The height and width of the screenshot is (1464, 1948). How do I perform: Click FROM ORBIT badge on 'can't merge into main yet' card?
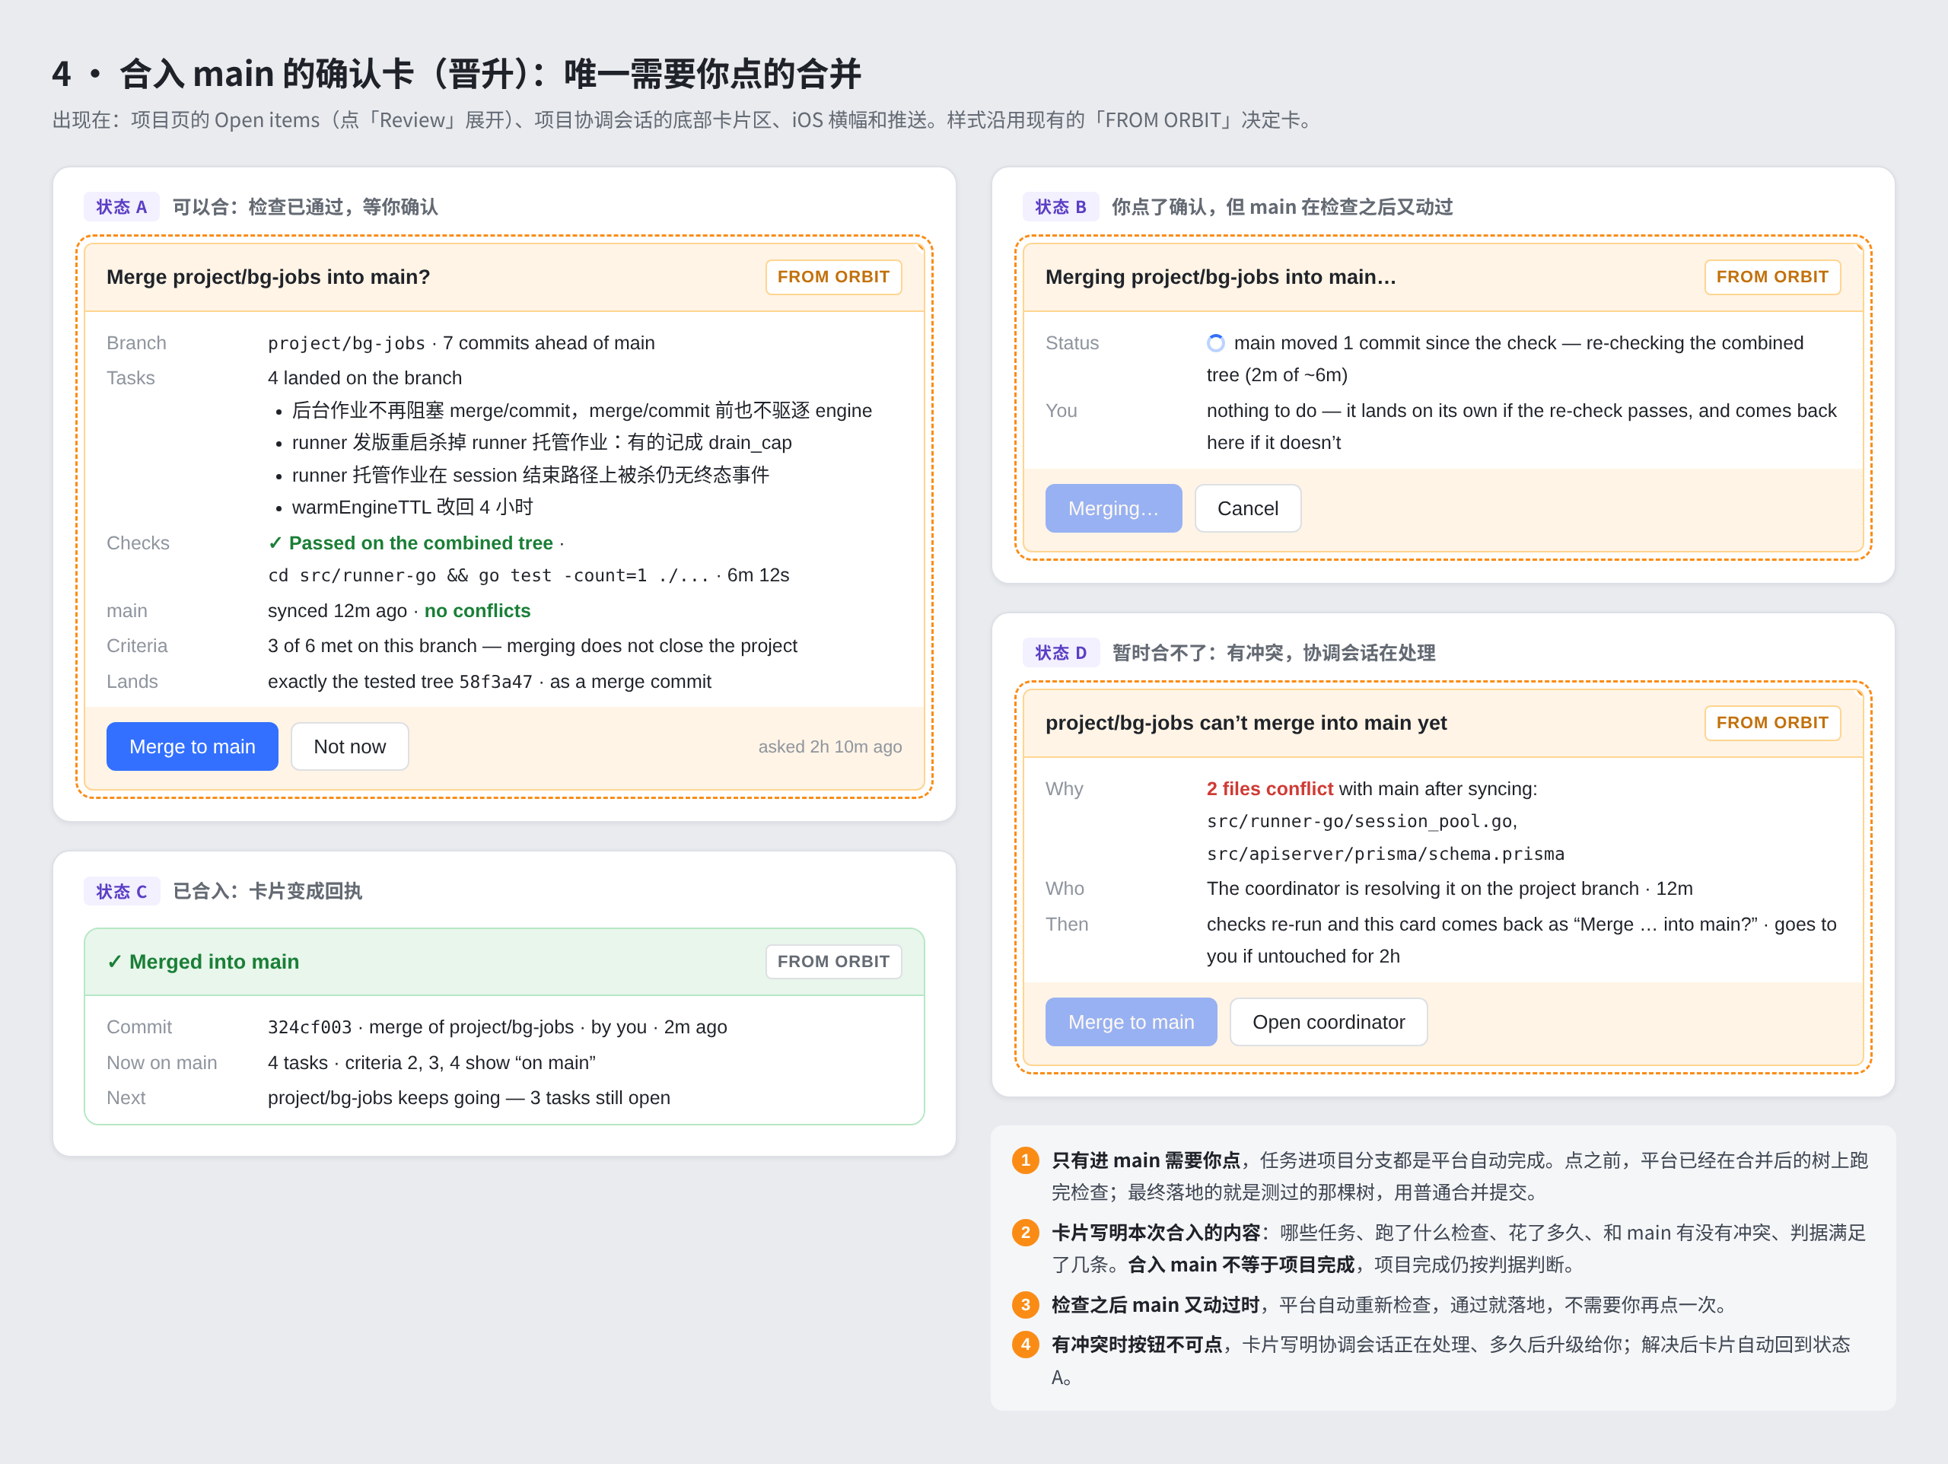pos(1772,722)
